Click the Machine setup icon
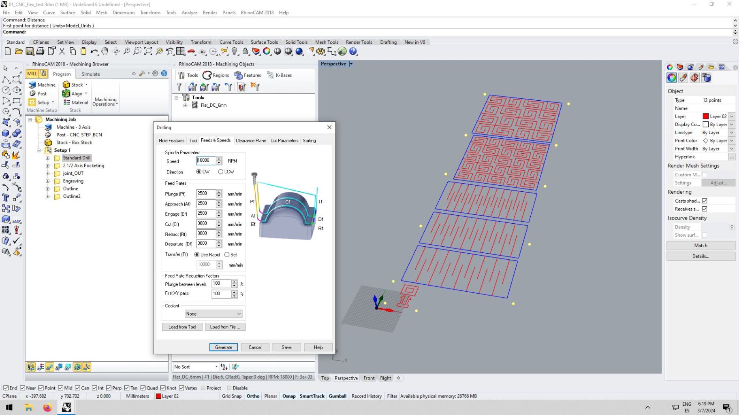This screenshot has height=415, width=739. click(32, 85)
